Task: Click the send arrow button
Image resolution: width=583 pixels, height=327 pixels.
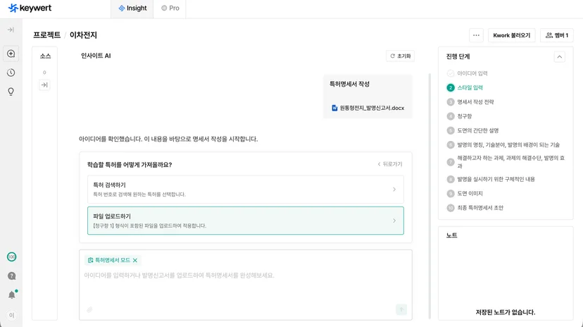Action: point(401,309)
